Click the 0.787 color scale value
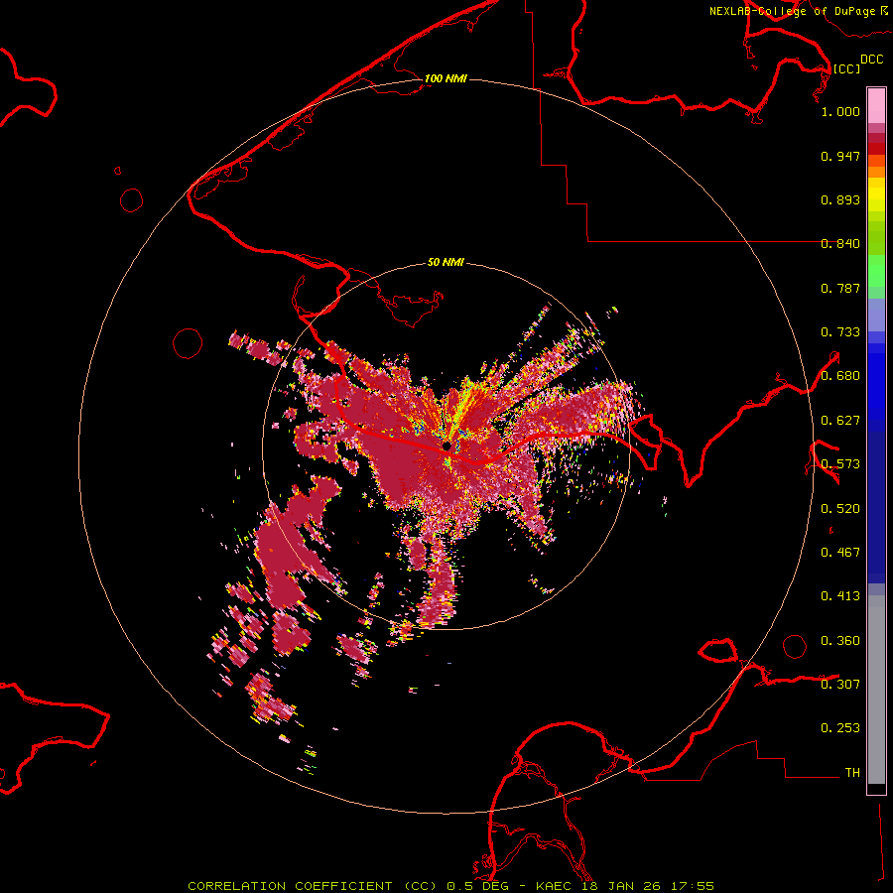This screenshot has height=893, width=893. pos(840,288)
